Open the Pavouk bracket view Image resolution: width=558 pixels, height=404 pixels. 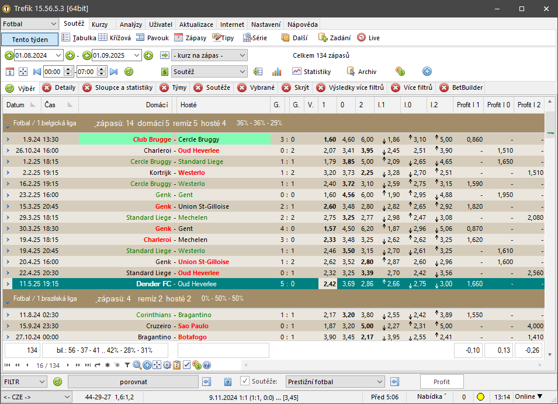(x=153, y=38)
